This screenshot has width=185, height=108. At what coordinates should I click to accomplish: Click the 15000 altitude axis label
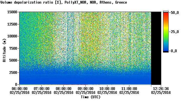pos(12,12)
